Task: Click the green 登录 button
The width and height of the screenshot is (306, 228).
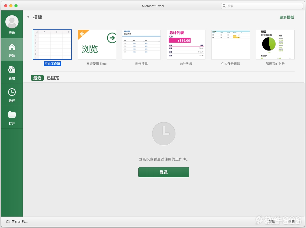Action: point(164,172)
